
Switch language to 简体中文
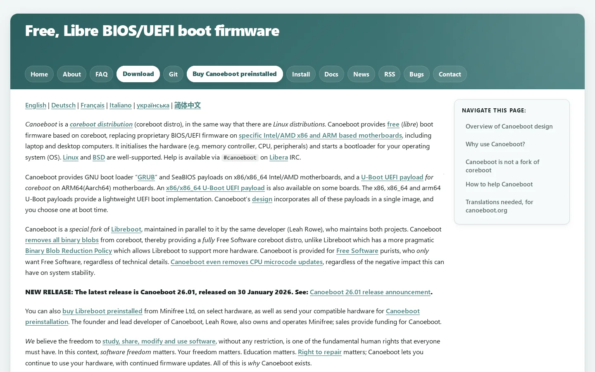pyautogui.click(x=188, y=105)
